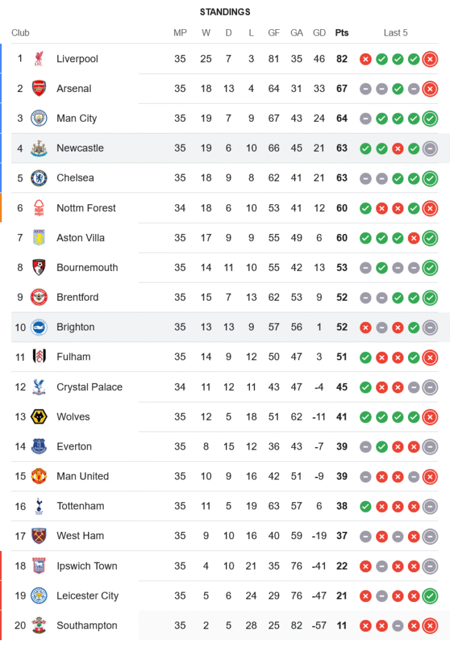Click Liverpool's most recent loss icon
Image resolution: width=450 pixels, height=648 pixels.
[429, 60]
